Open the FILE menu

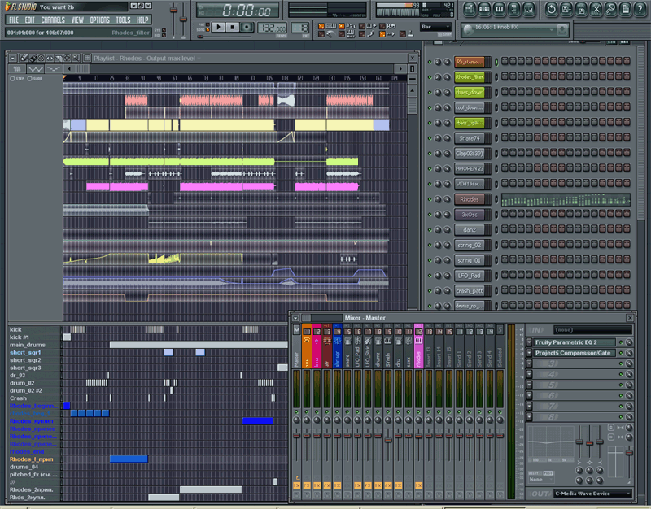(14, 20)
